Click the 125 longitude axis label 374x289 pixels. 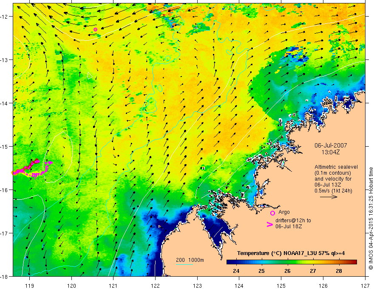pos(281,286)
